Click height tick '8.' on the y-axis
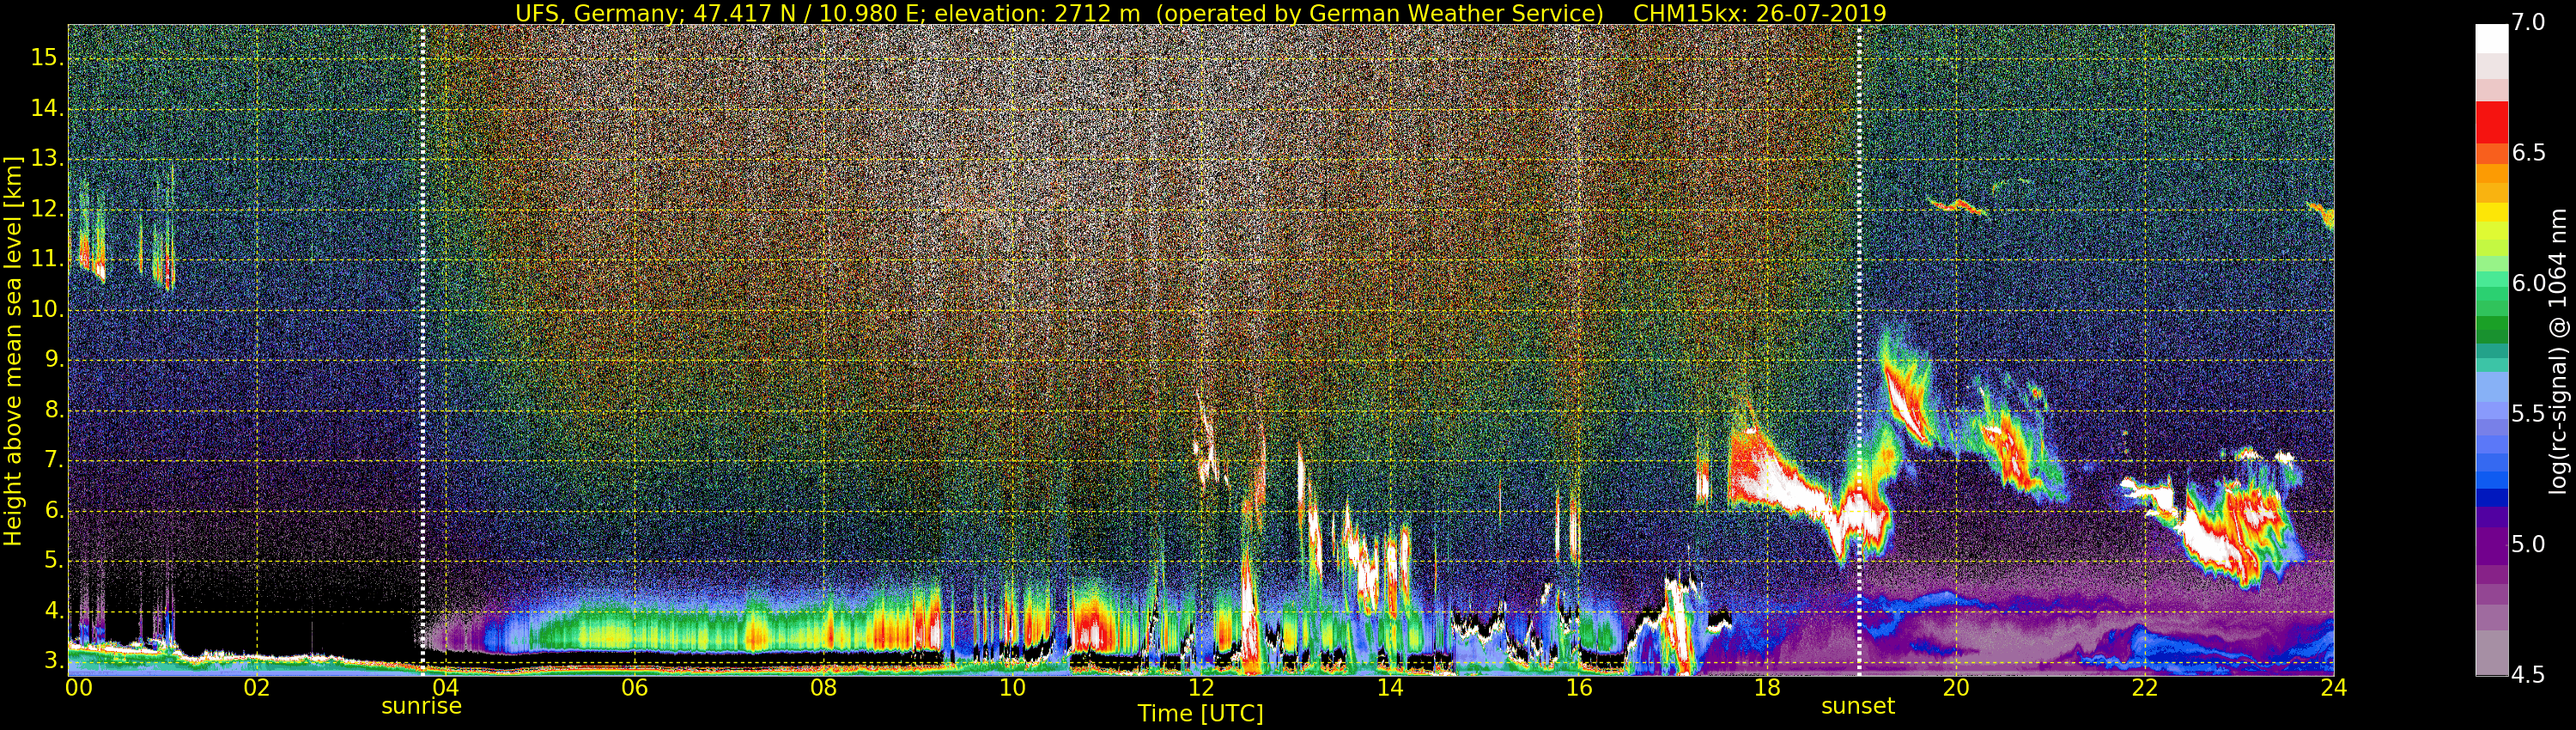2576x730 pixels. [53, 410]
